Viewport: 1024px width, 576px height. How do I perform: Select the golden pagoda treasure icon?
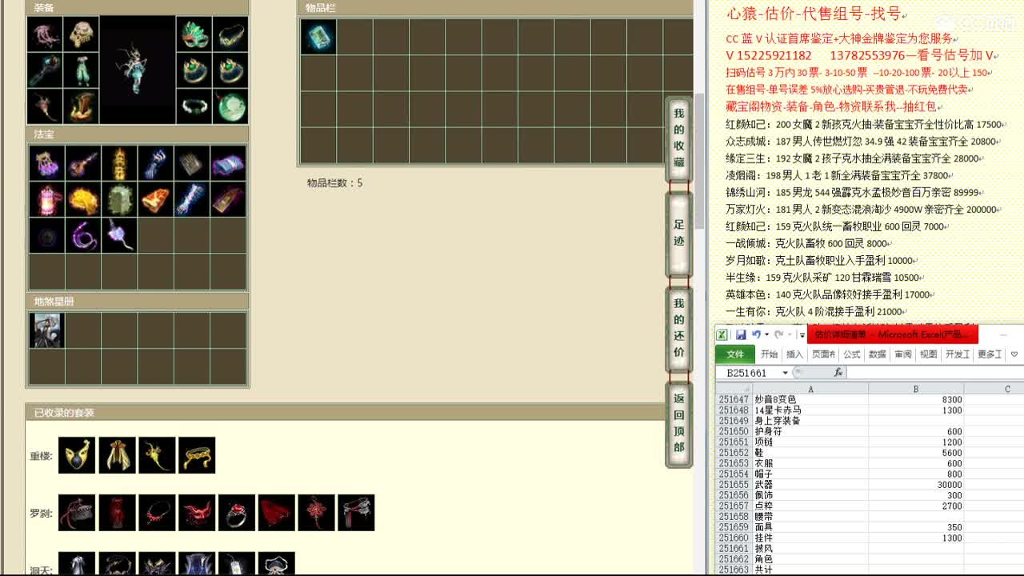click(118, 162)
